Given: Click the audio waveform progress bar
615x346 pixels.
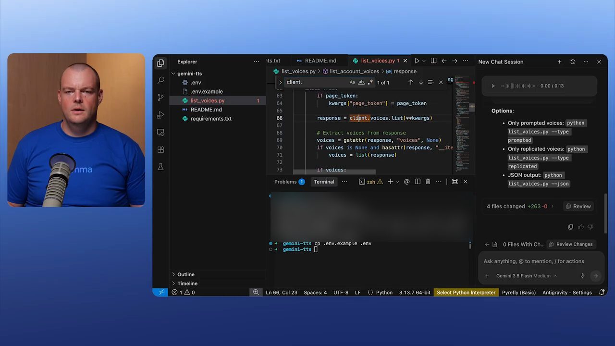Looking at the screenshot, I should click(519, 86).
